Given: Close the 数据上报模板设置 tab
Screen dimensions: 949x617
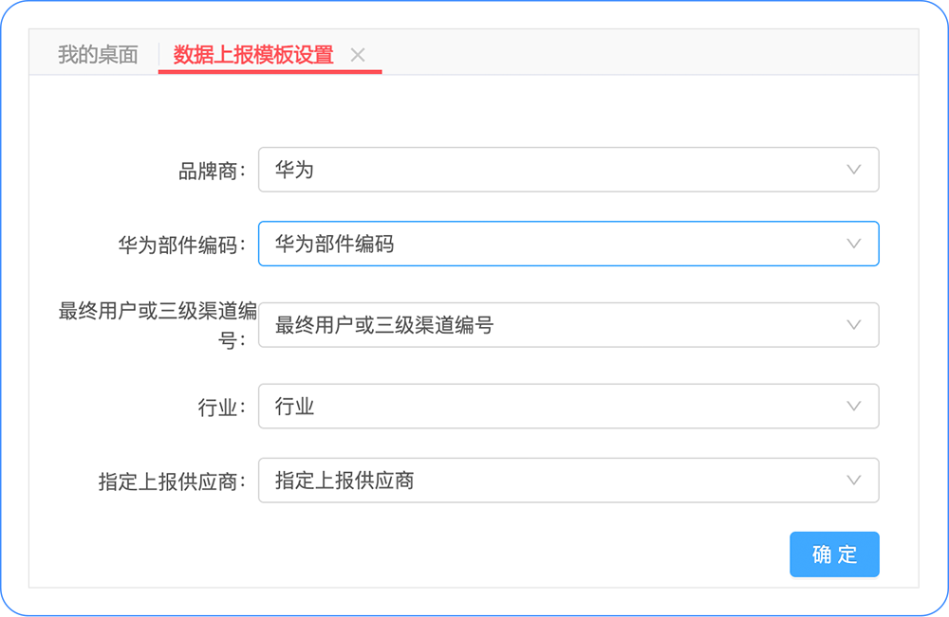Looking at the screenshot, I should coord(358,55).
